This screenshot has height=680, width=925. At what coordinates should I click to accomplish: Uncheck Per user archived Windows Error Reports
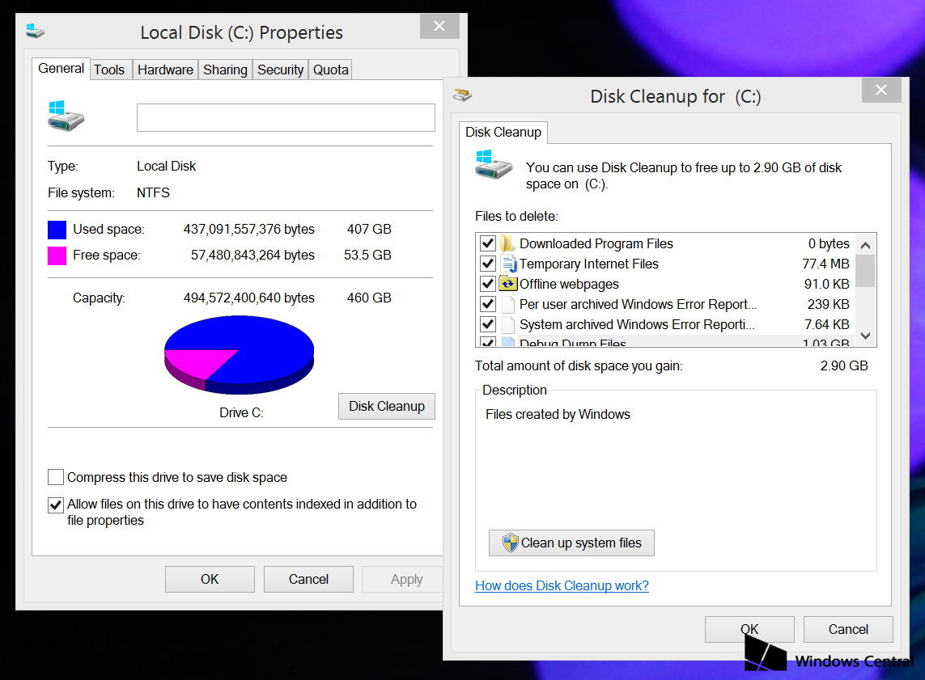click(486, 304)
